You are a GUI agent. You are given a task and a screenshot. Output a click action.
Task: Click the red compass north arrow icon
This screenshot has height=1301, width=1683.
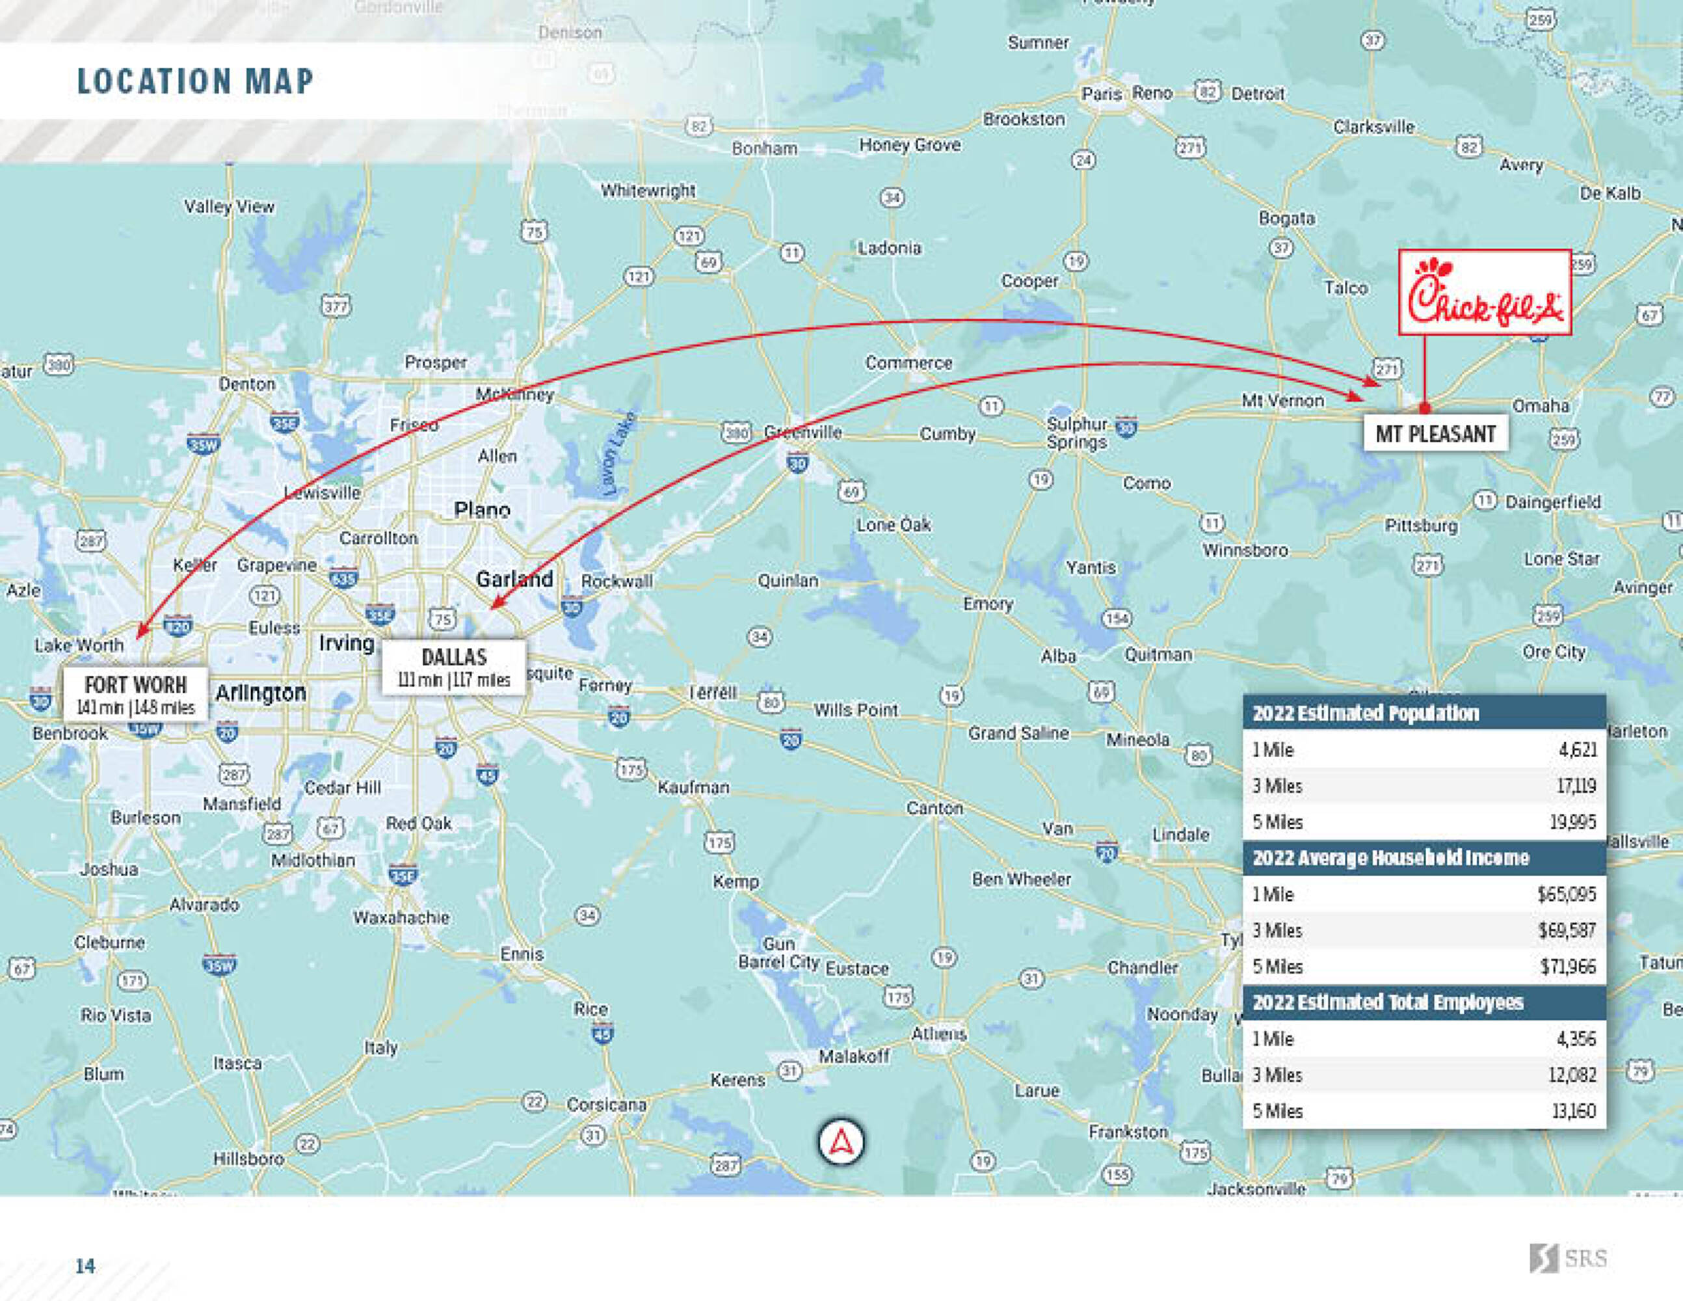(x=841, y=1142)
